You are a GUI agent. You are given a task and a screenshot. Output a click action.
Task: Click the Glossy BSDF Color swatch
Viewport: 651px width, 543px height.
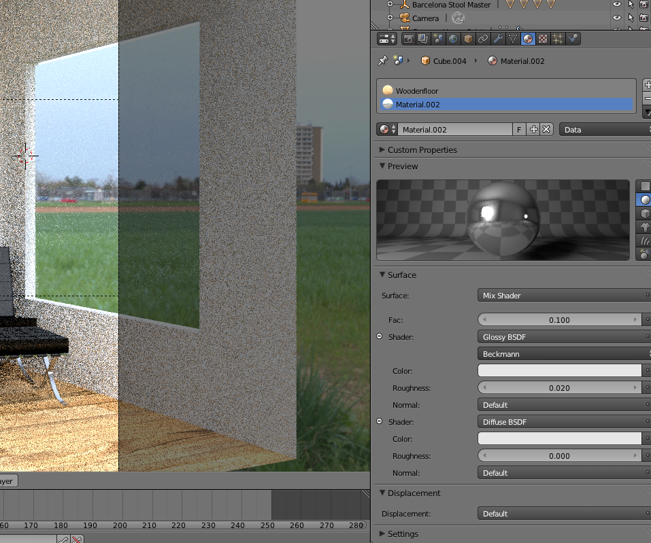pos(560,371)
